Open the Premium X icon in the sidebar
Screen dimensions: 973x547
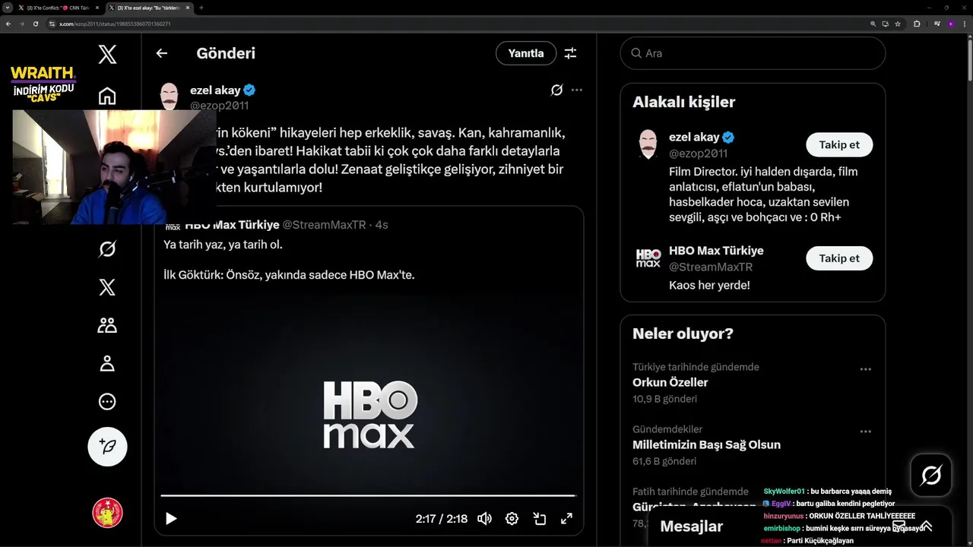point(107,287)
